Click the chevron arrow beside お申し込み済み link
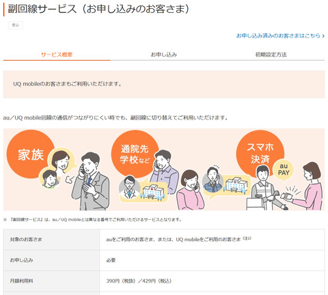The width and height of the screenshot is (328, 295). [323, 36]
